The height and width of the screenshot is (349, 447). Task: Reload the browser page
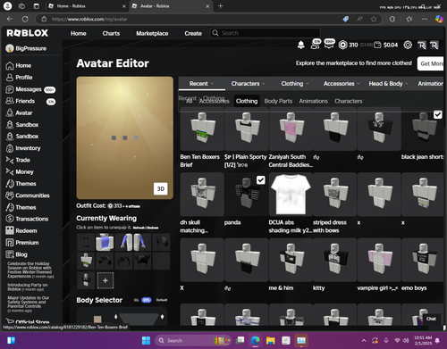click(x=25, y=19)
